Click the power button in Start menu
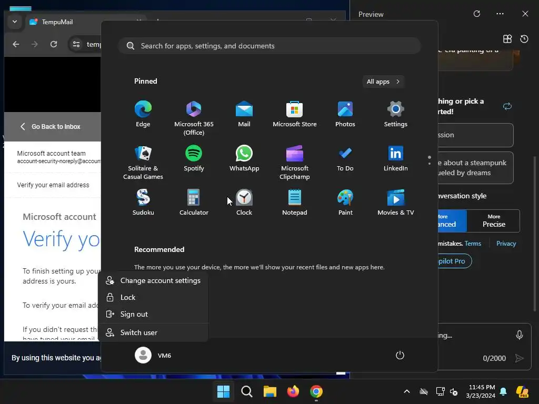This screenshot has height=404, width=539. tap(400, 355)
